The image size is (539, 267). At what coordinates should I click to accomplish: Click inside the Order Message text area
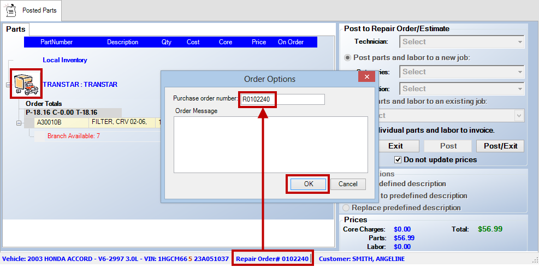pos(271,144)
